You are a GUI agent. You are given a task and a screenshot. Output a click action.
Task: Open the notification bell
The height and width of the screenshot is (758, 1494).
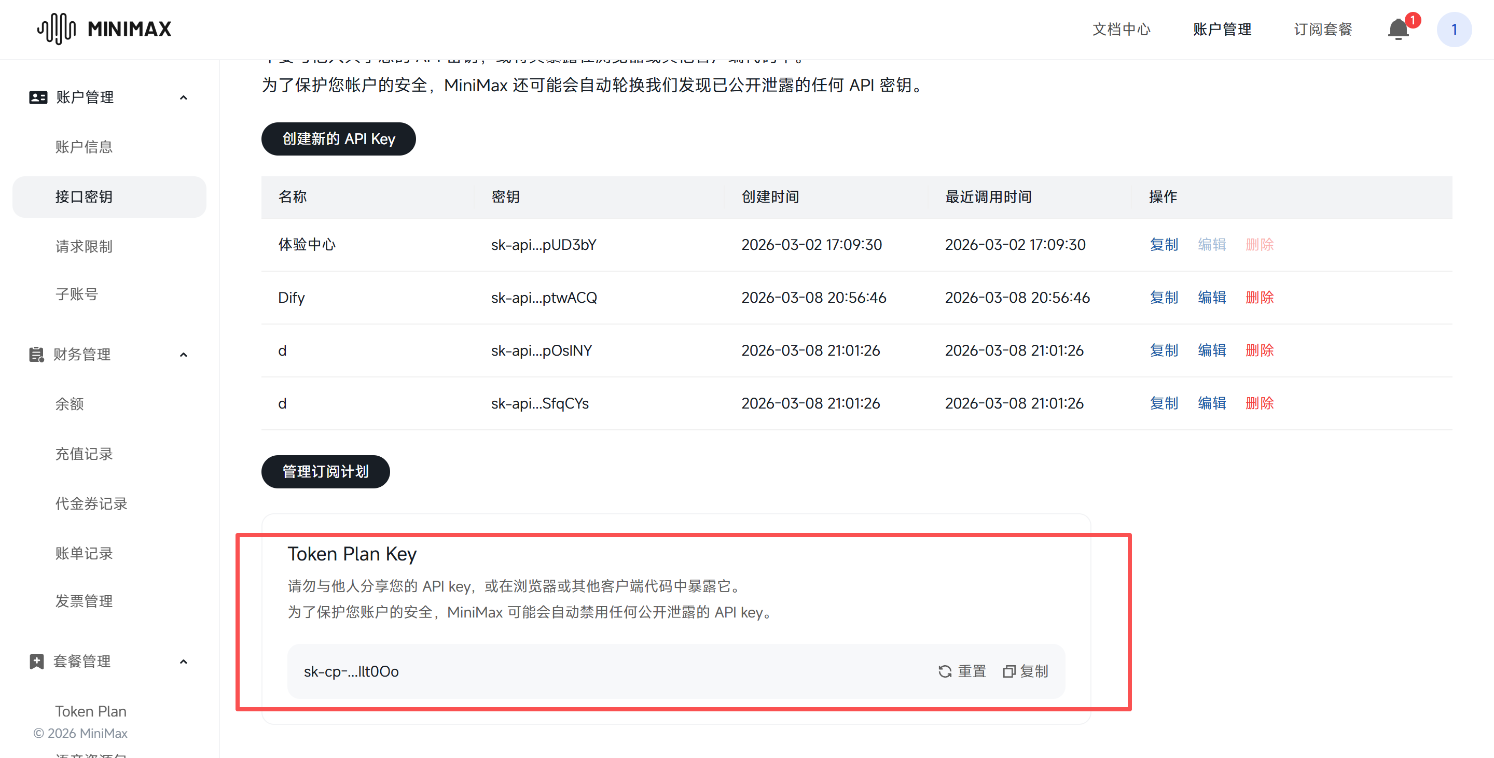pyautogui.click(x=1399, y=29)
